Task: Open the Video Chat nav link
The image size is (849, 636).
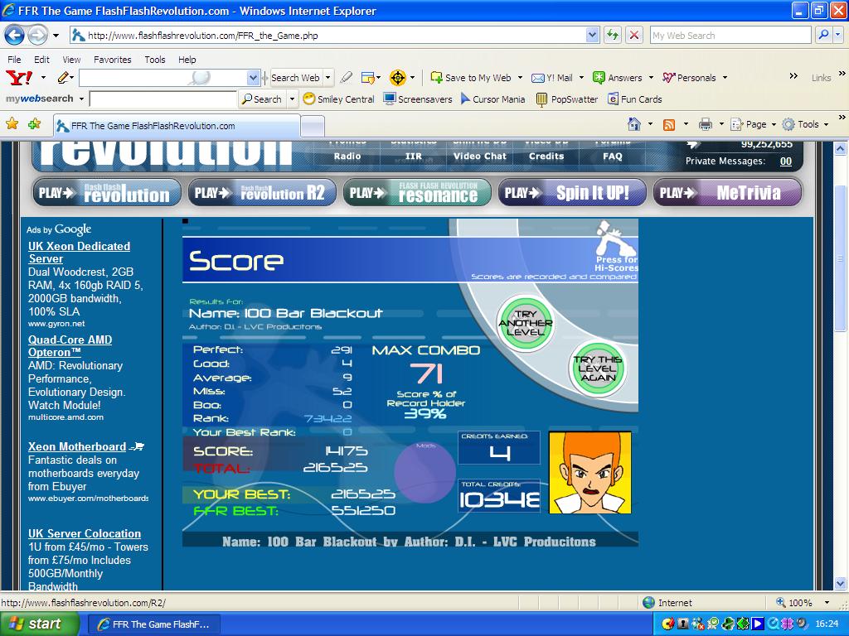Action: tap(480, 157)
